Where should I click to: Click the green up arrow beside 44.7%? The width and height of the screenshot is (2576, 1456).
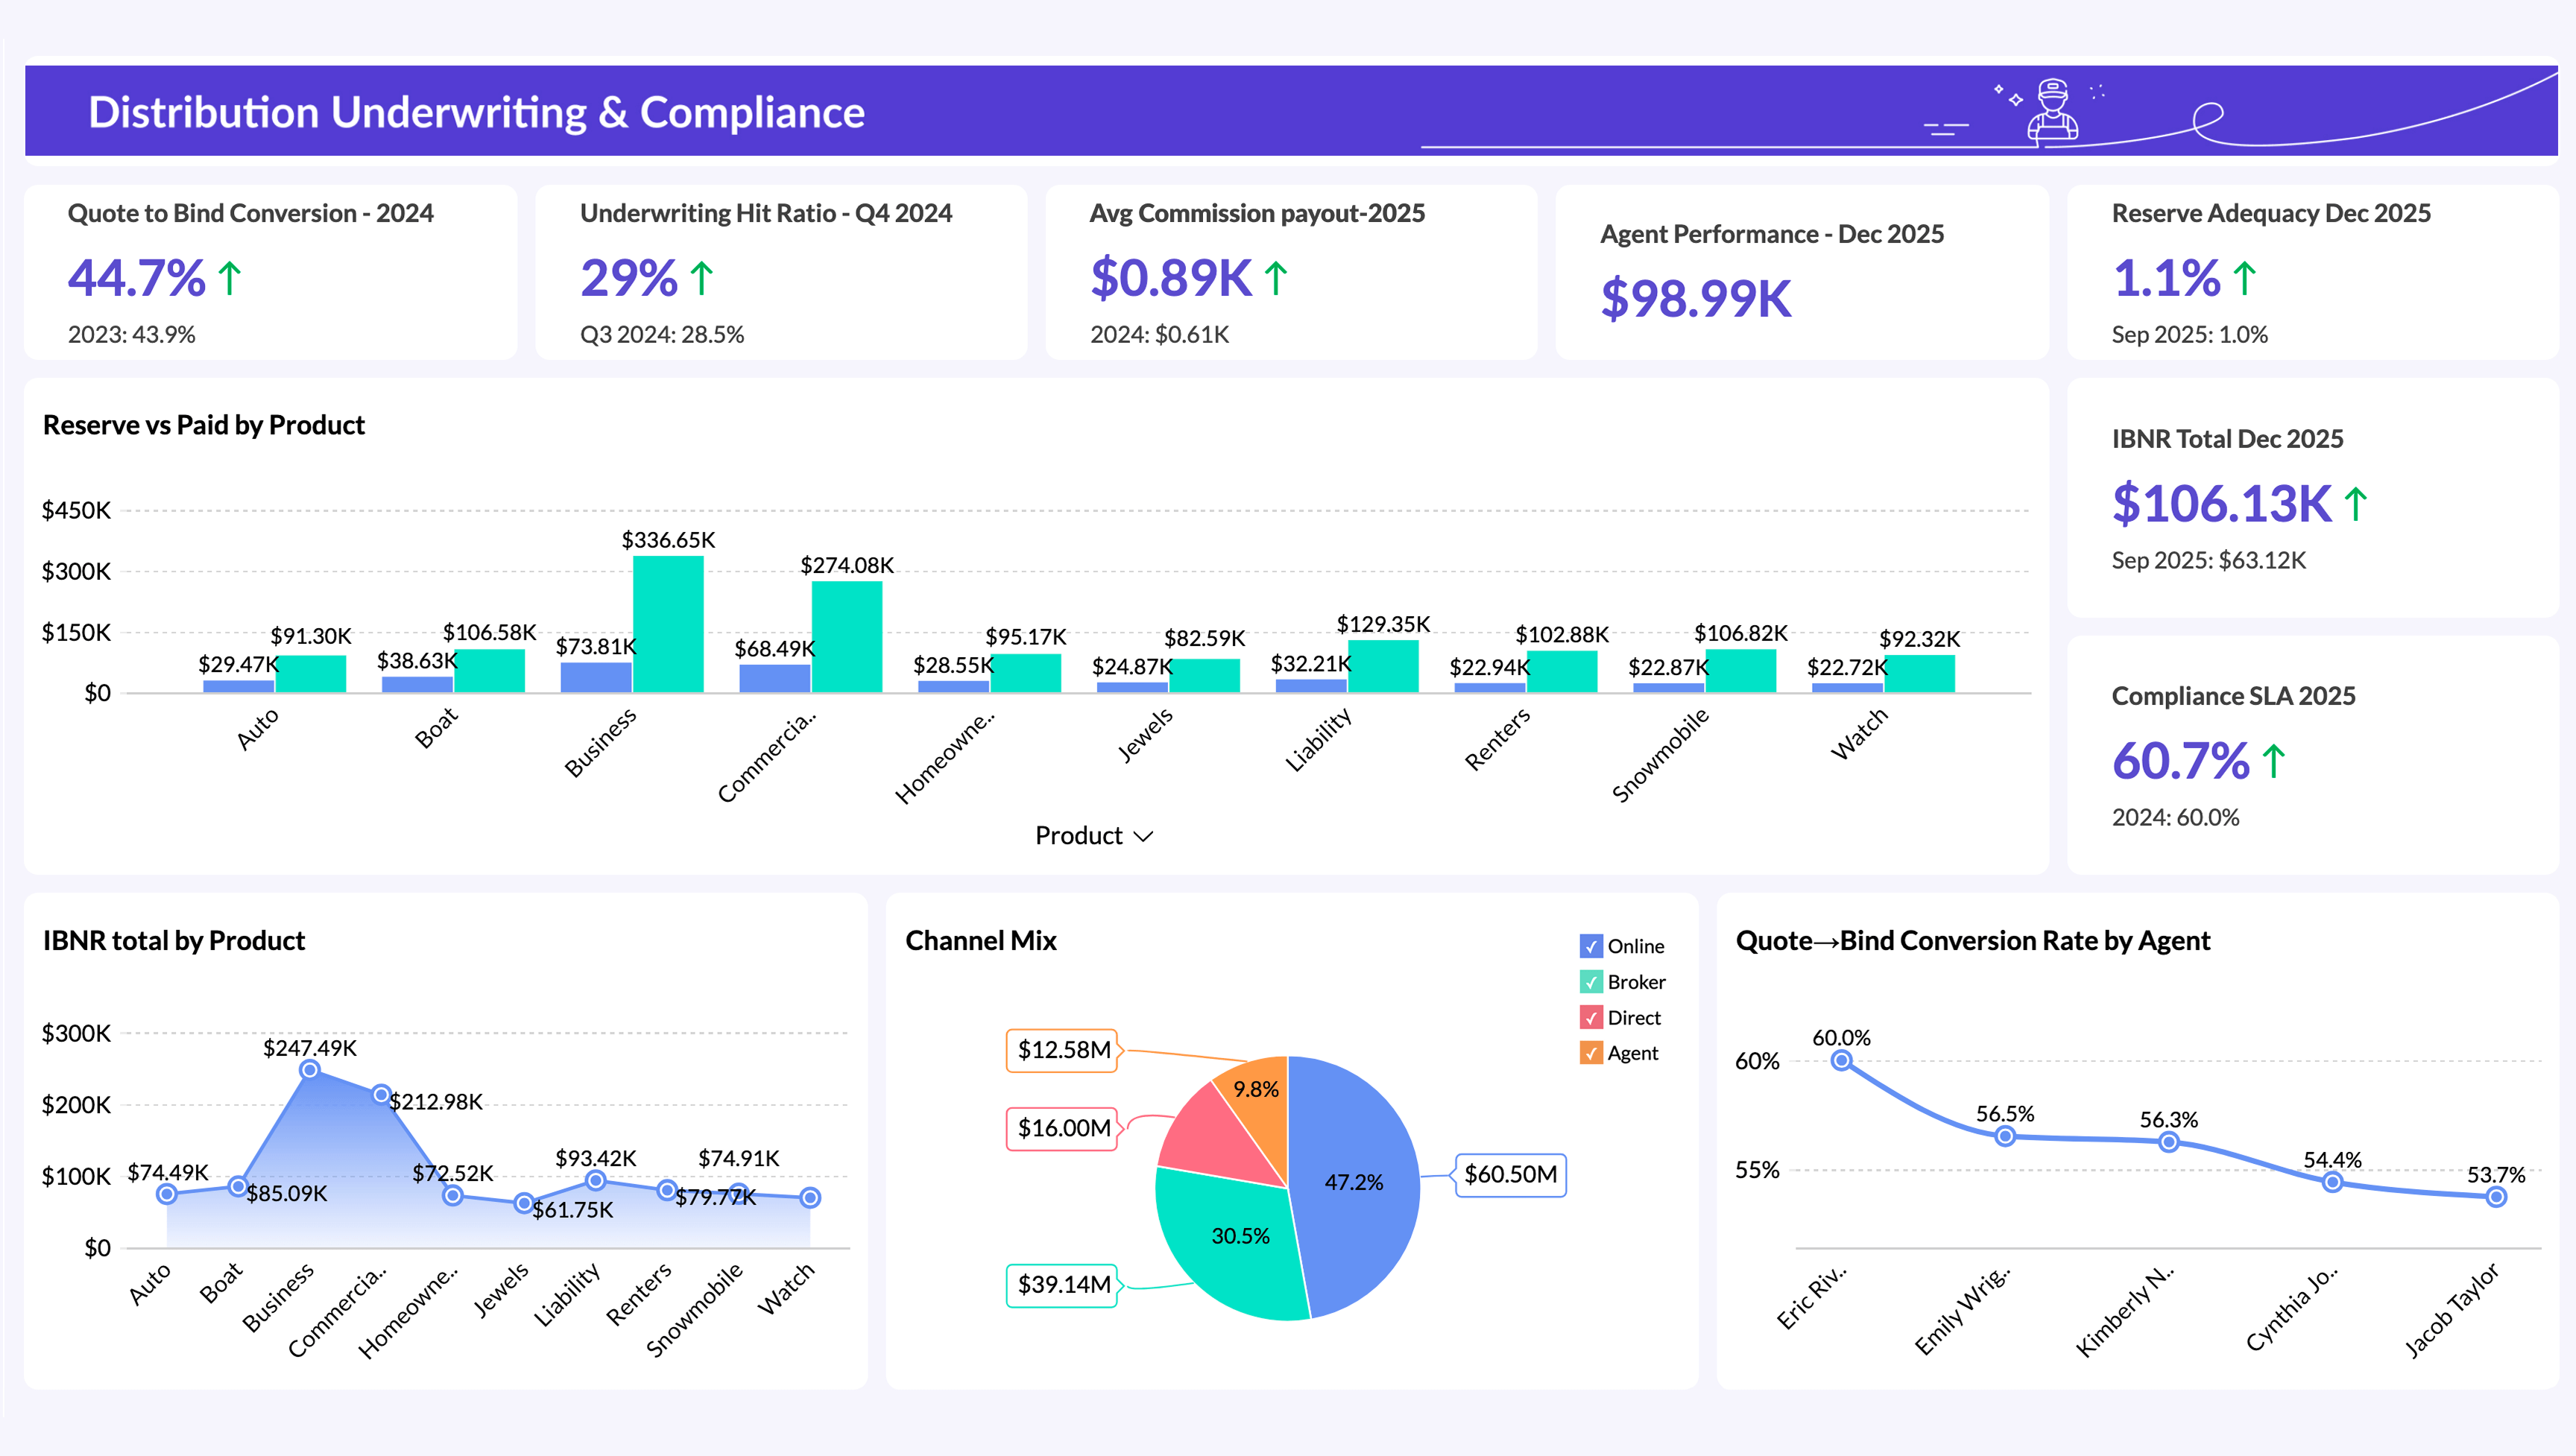point(230,277)
